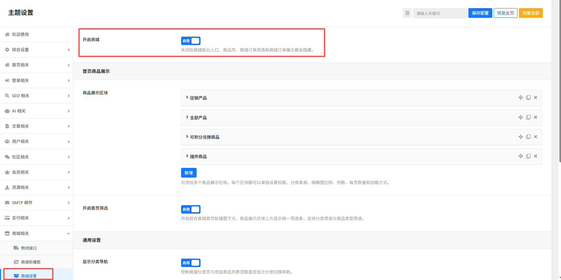Turn off the 显示分类导航 switch
The width and height of the screenshot is (561, 280).
190,263
